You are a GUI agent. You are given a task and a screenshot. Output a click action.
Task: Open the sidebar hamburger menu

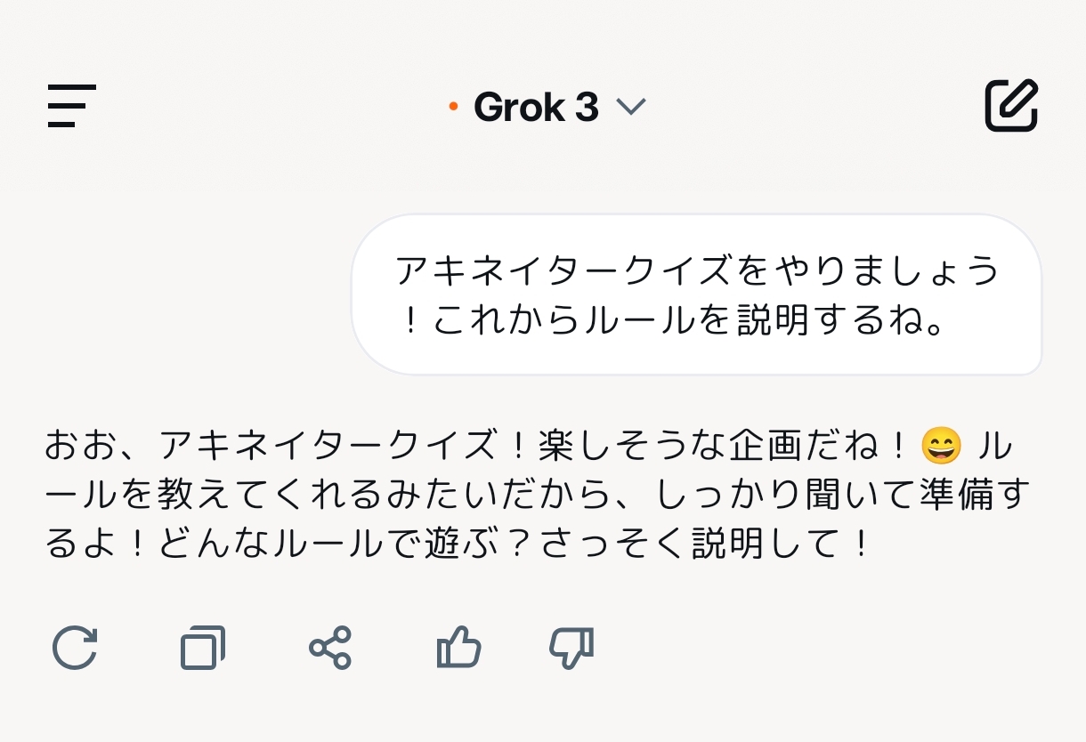coord(72,106)
